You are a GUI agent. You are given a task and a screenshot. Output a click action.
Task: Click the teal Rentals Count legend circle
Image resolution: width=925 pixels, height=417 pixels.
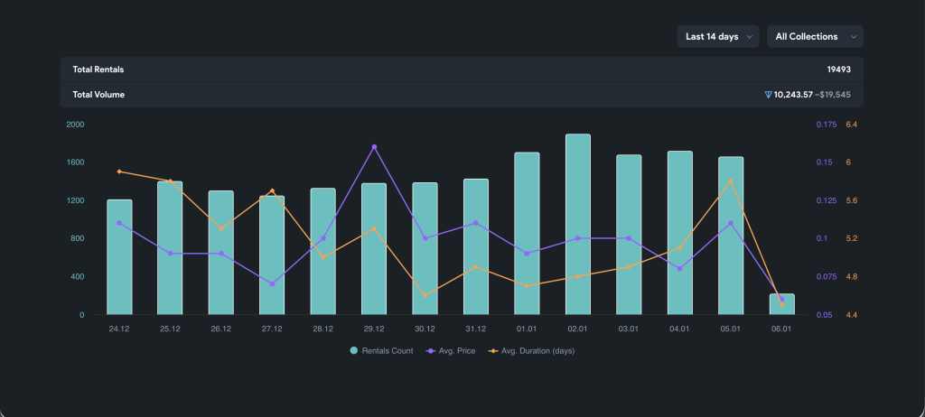[x=354, y=350]
